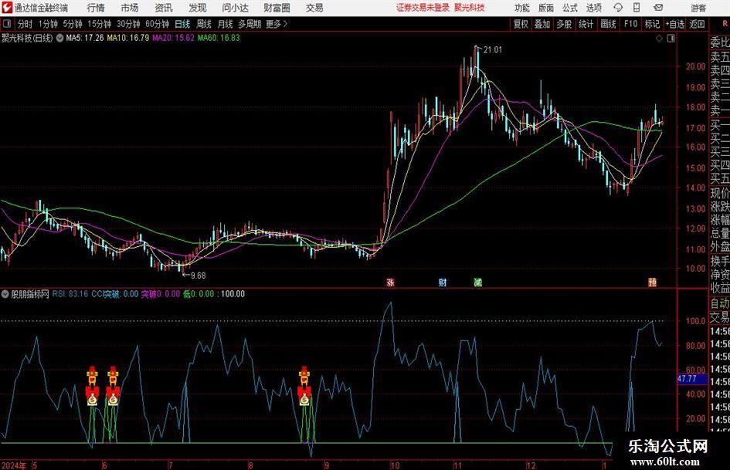The image size is (730, 470).
Task: Click the 返回 back button
Action: click(697, 24)
